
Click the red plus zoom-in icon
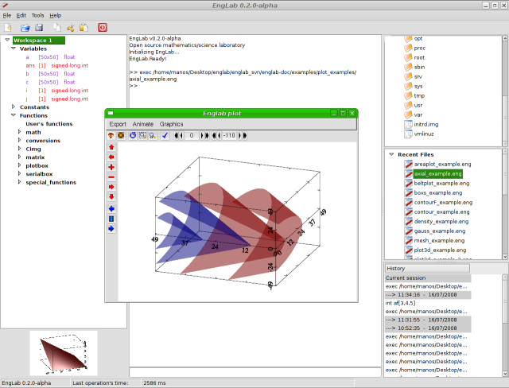[x=111, y=167]
